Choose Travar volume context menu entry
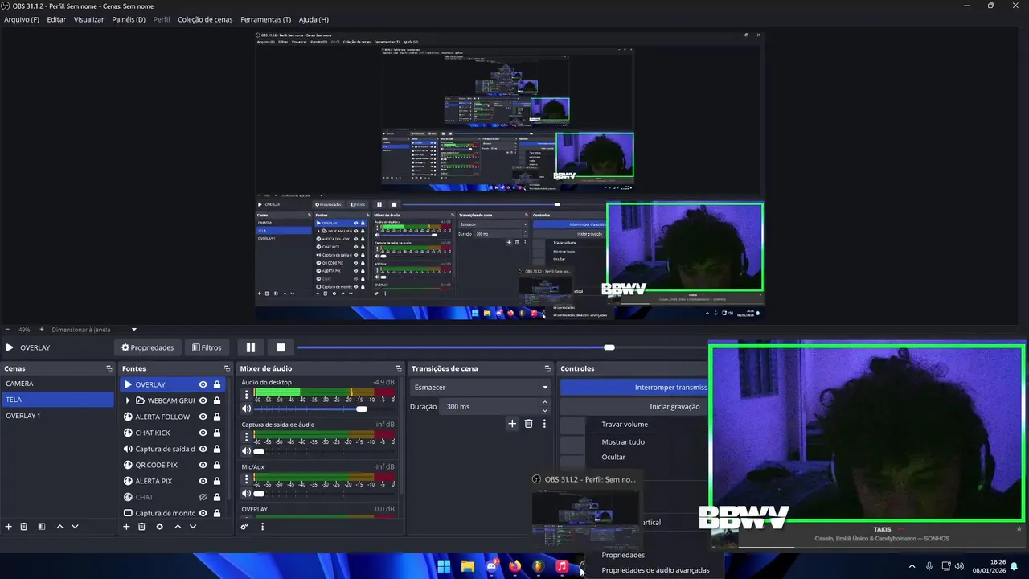 coord(625,424)
